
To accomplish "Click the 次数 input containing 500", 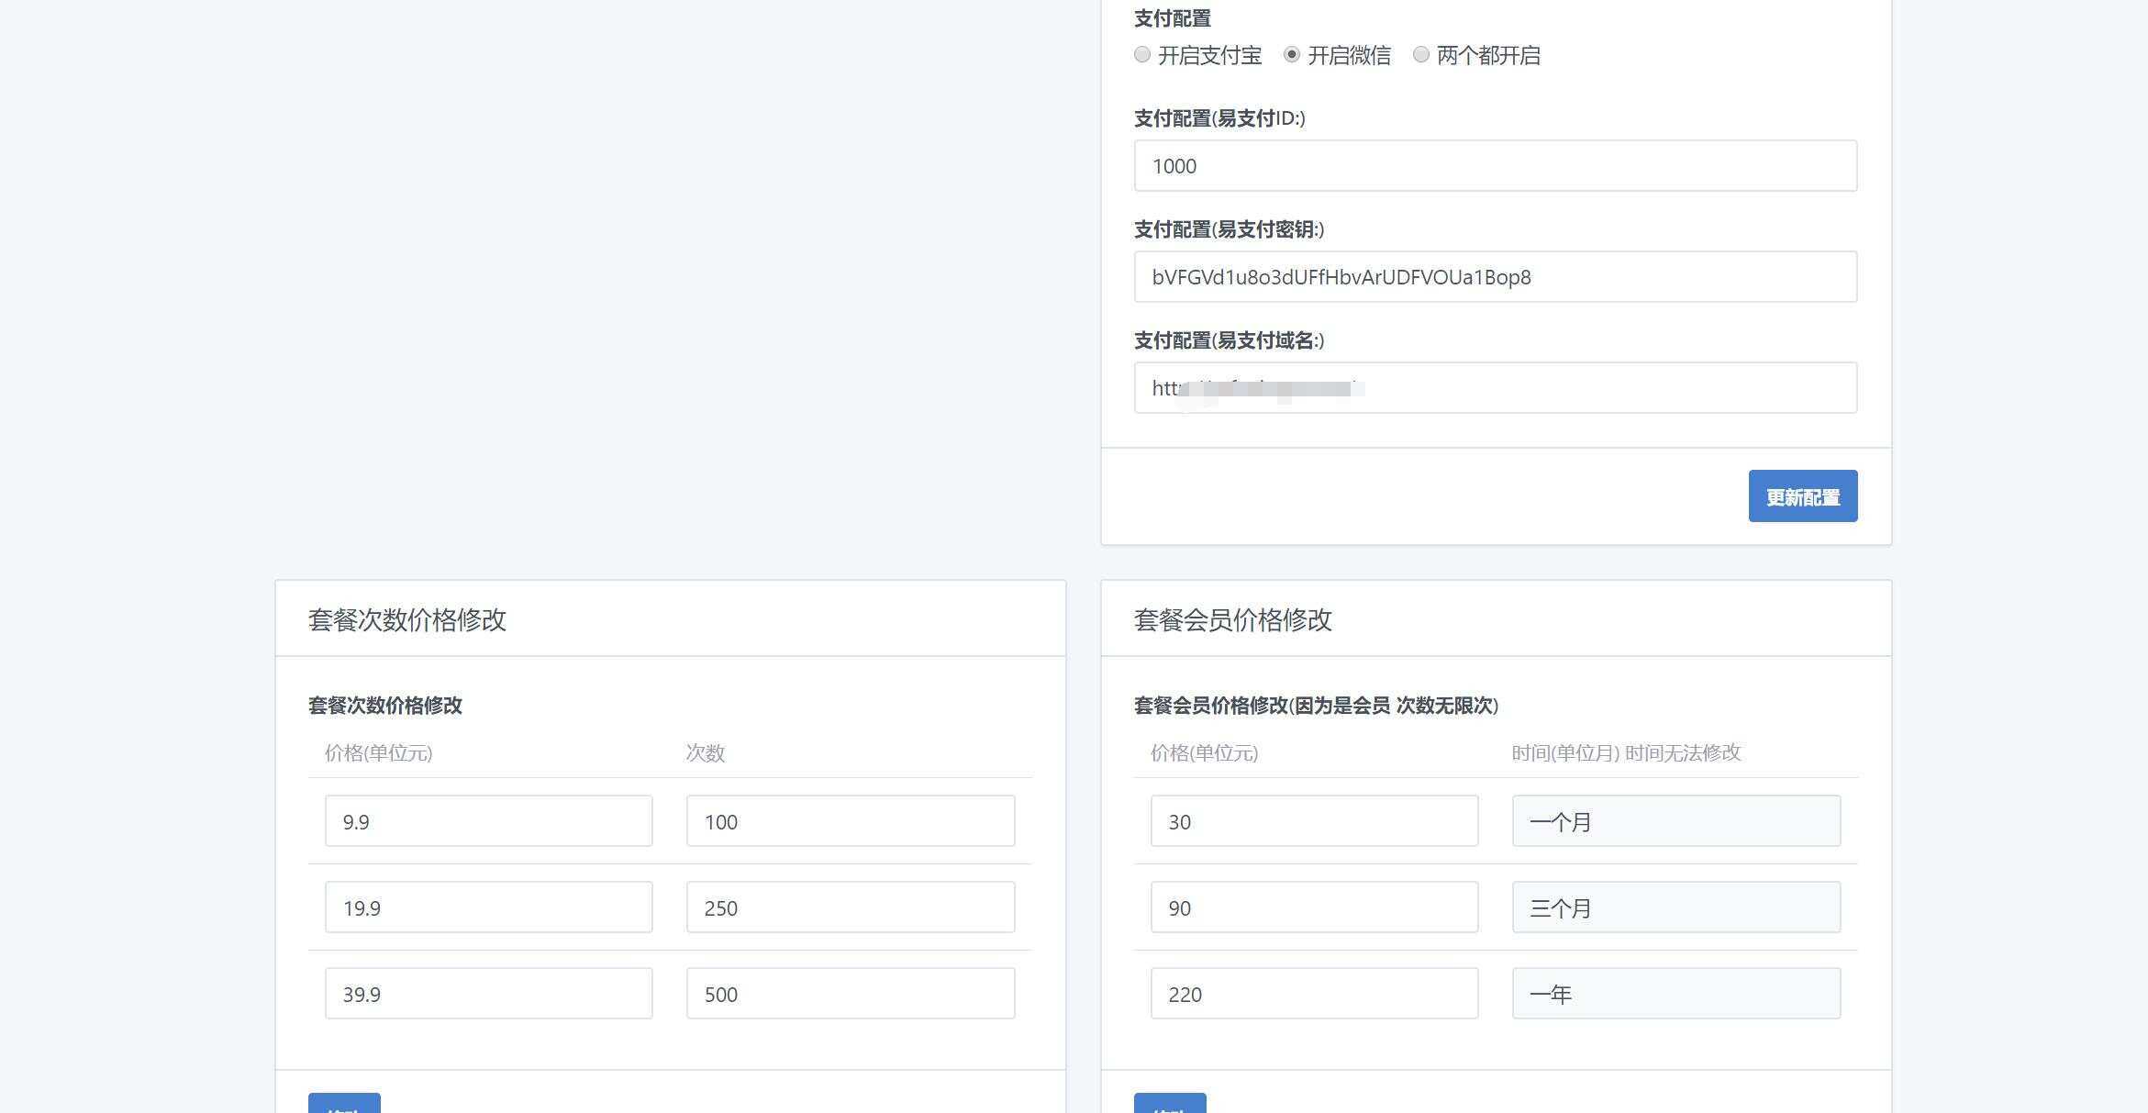I will 849,993.
